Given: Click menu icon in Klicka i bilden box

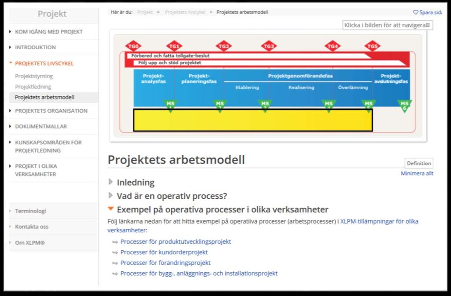Looking at the screenshot, I should (428, 25).
